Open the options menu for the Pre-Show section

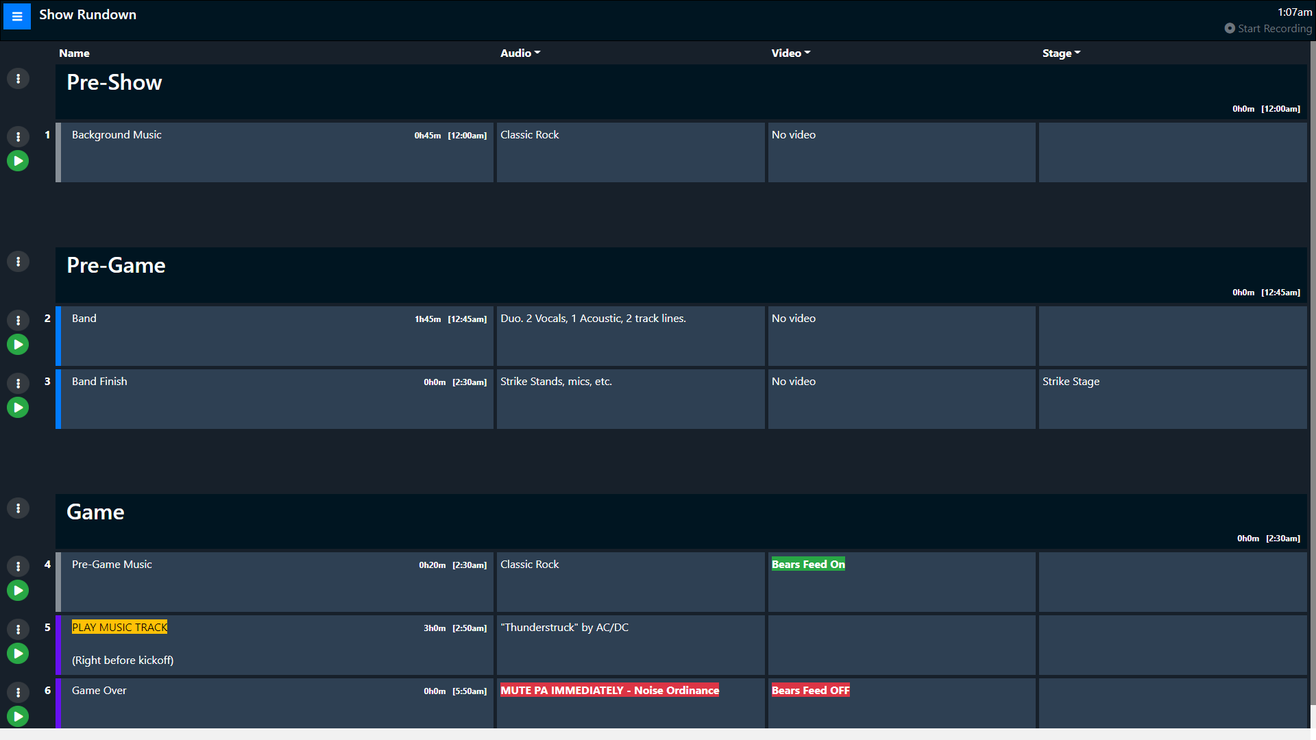point(18,78)
